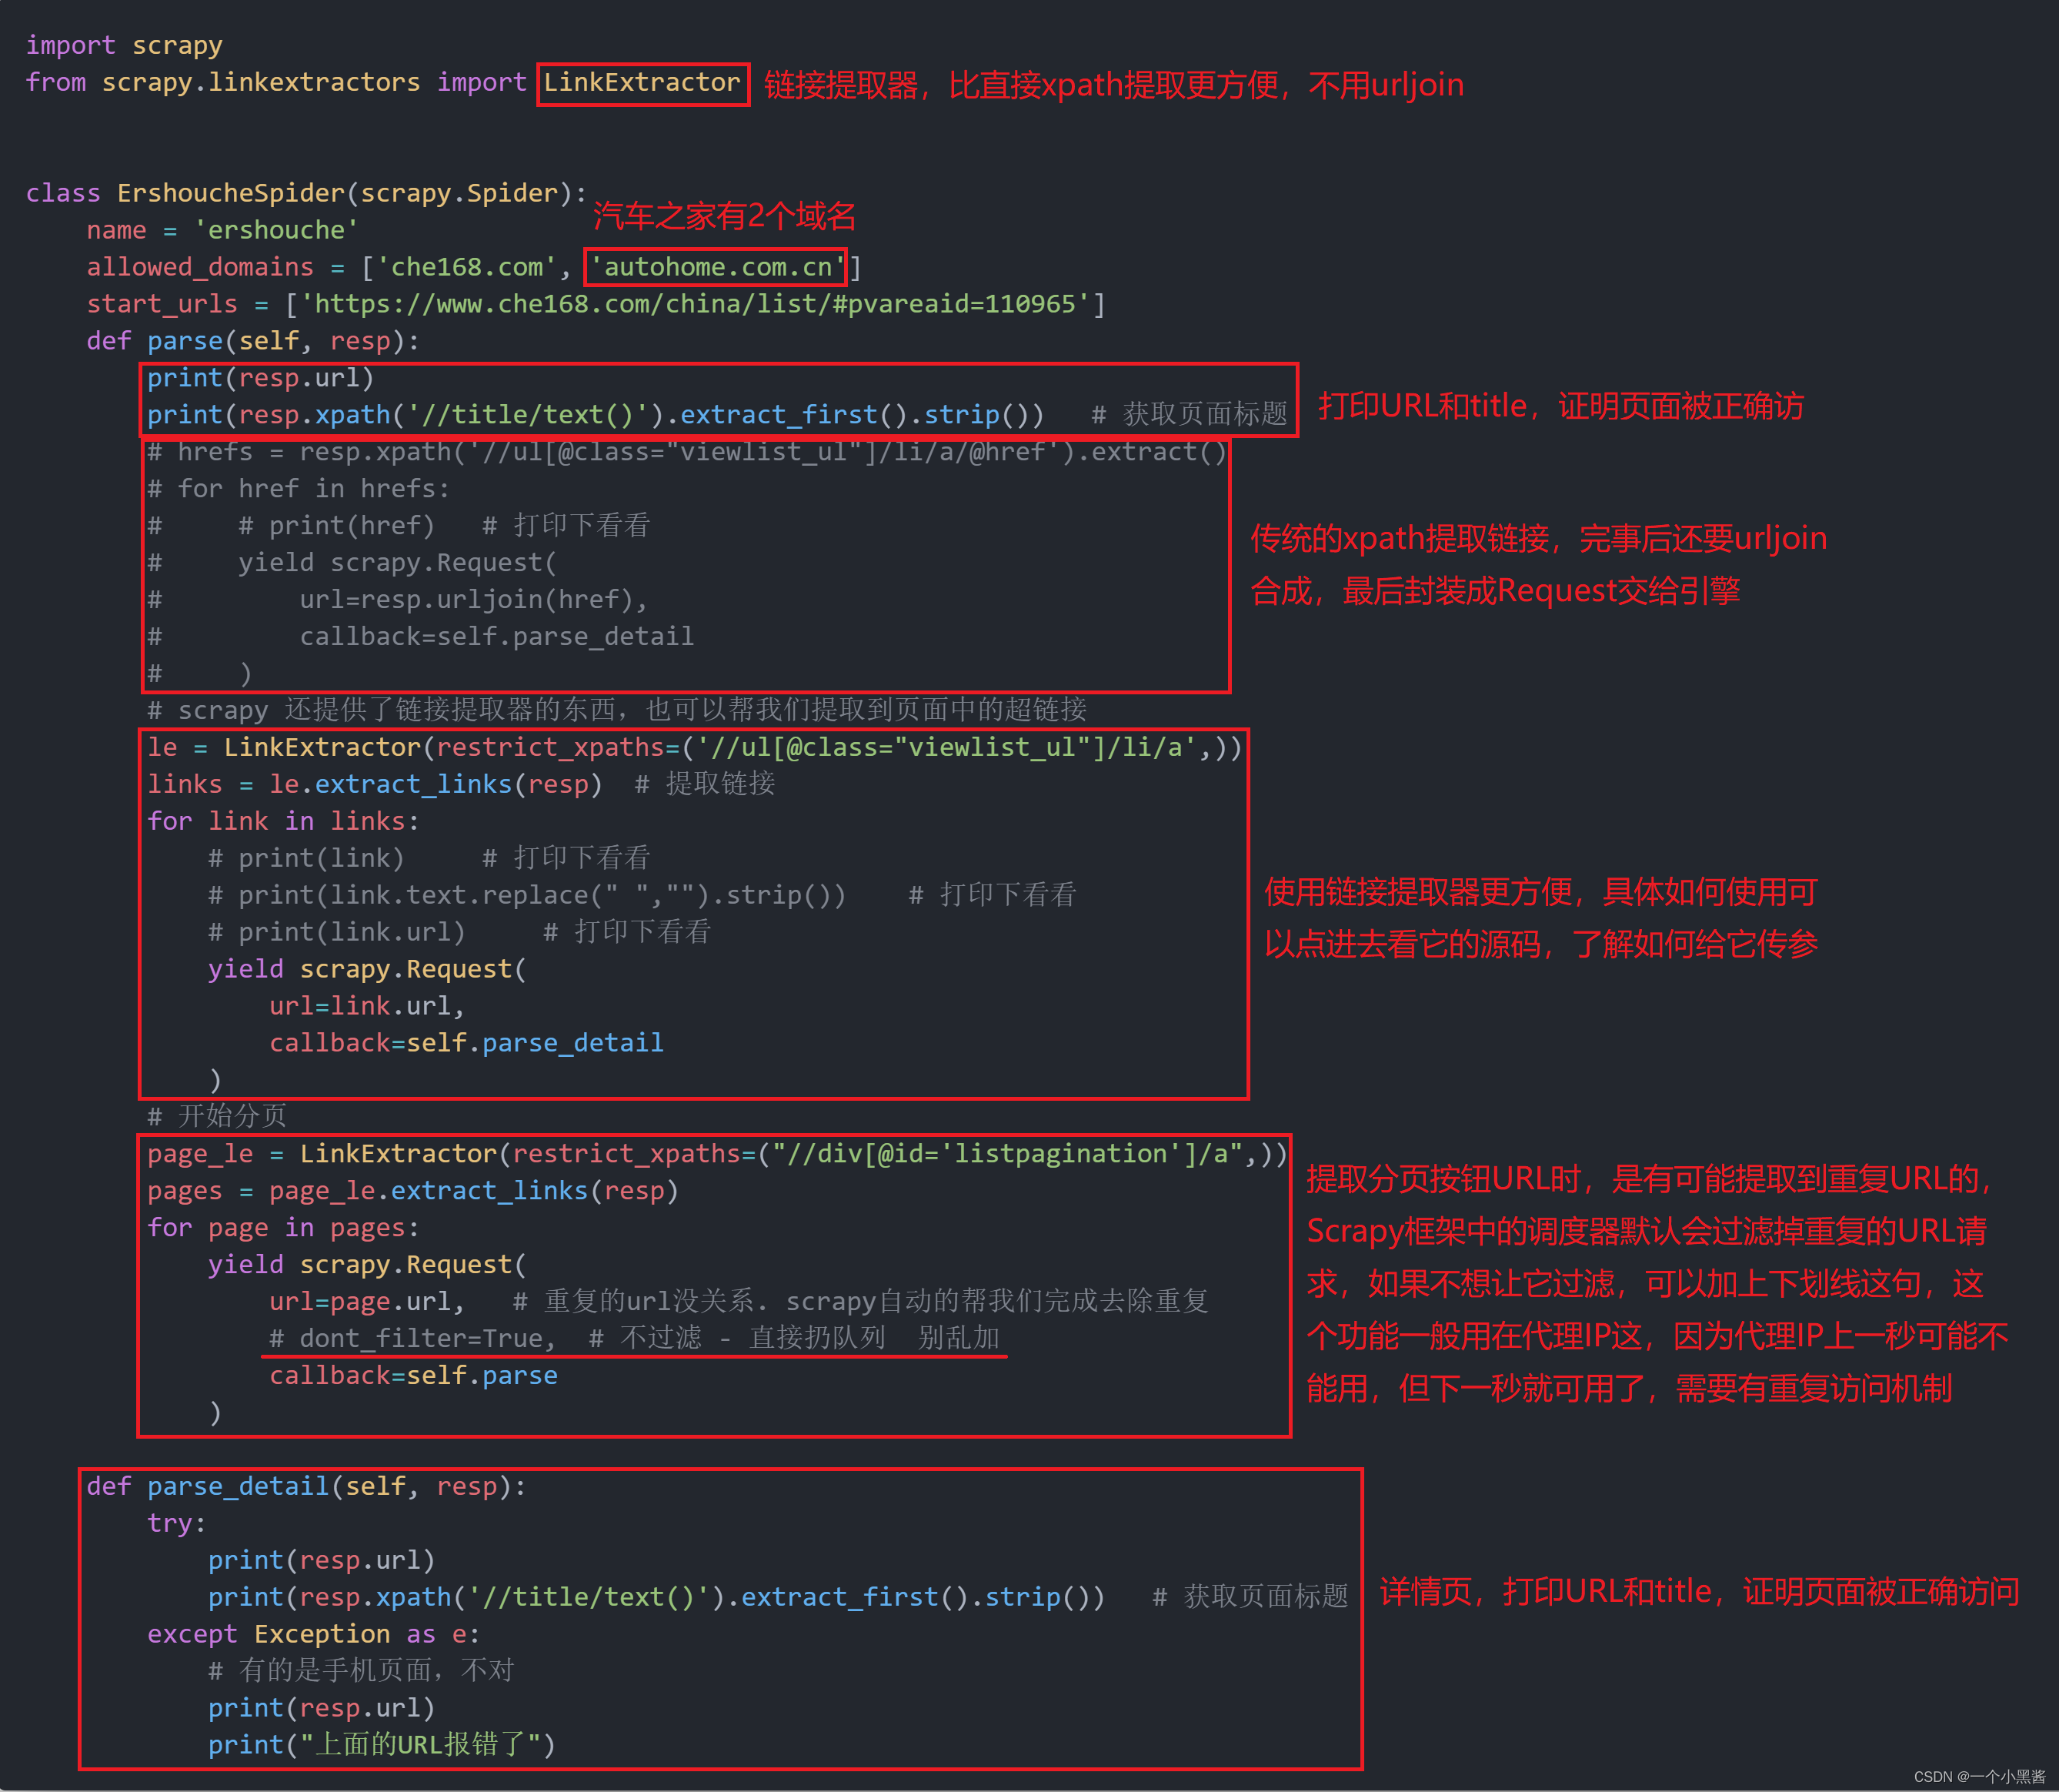Image resolution: width=2059 pixels, height=1792 pixels.
Task: Click the 'ershouche' spider name string
Action: click(x=276, y=230)
